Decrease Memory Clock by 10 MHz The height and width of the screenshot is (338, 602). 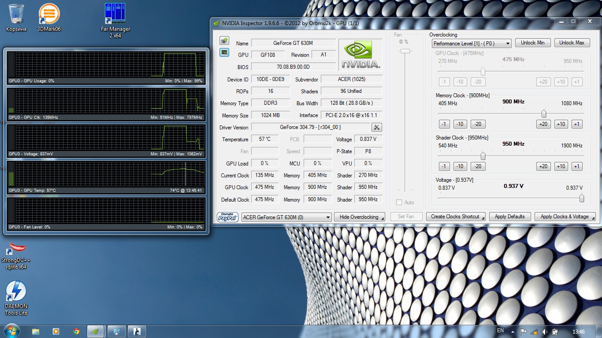pos(460,124)
